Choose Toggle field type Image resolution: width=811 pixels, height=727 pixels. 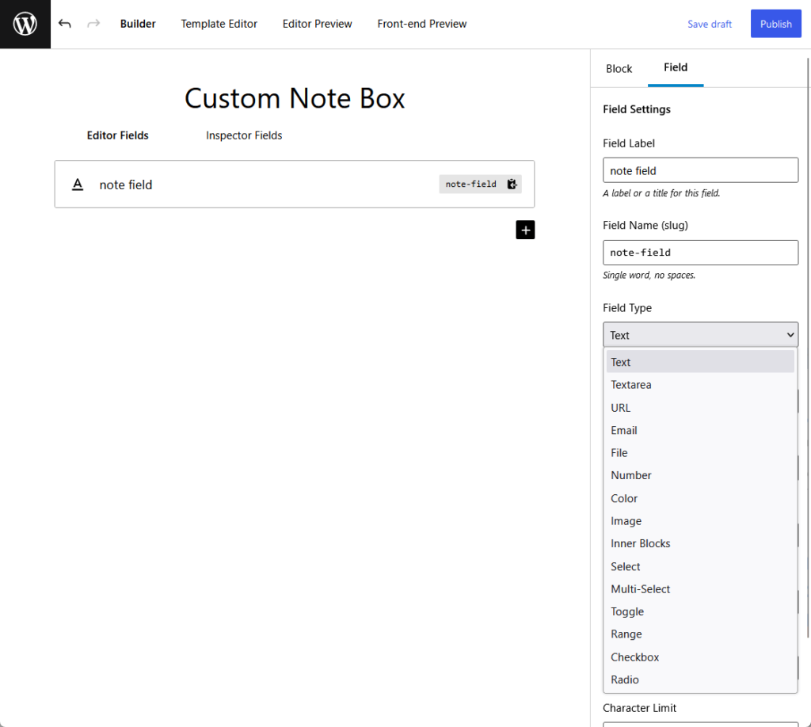pyautogui.click(x=700, y=611)
